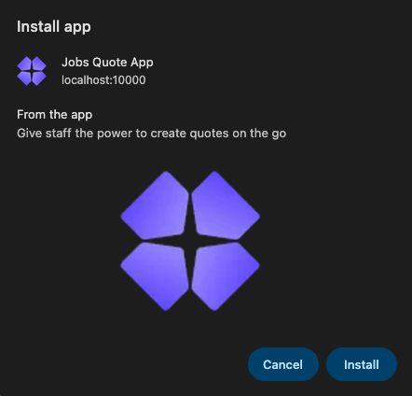412x396 pixels.
Task: Click the port number 10000
Action: click(129, 80)
